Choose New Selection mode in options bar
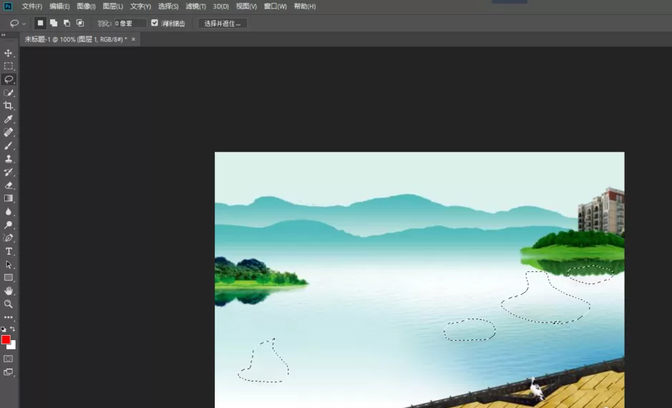Viewport: 672px width, 408px height. pos(40,23)
